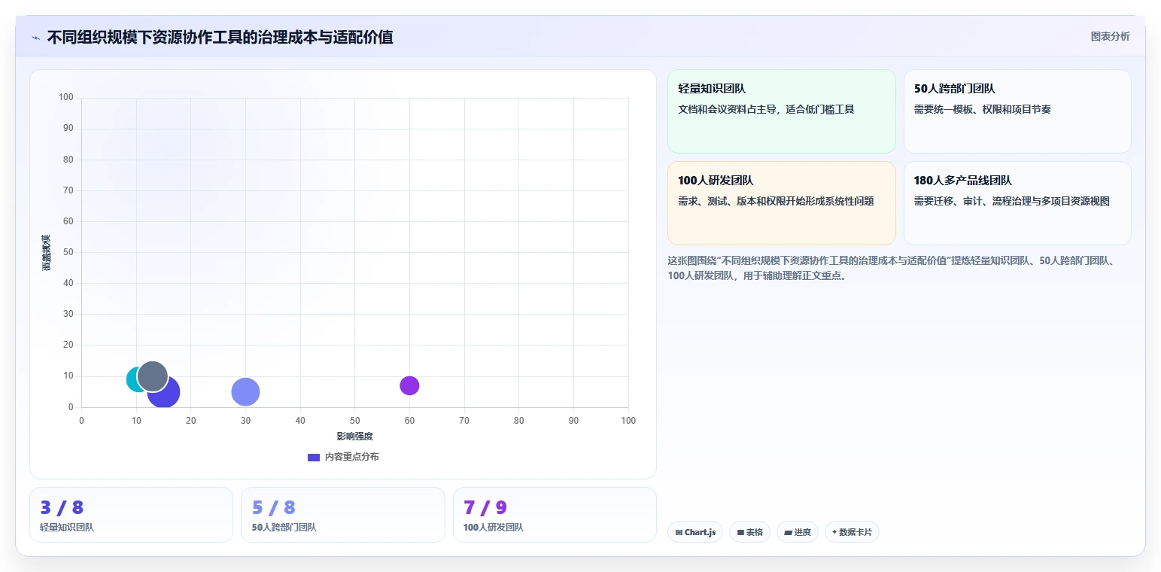
Task: Click the description 需要统一模板、权限和项目节奏
Action: pyautogui.click(x=983, y=109)
